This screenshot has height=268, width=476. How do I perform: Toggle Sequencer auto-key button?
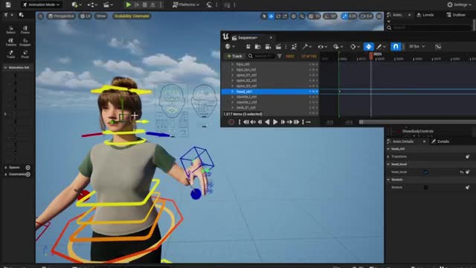[369, 46]
